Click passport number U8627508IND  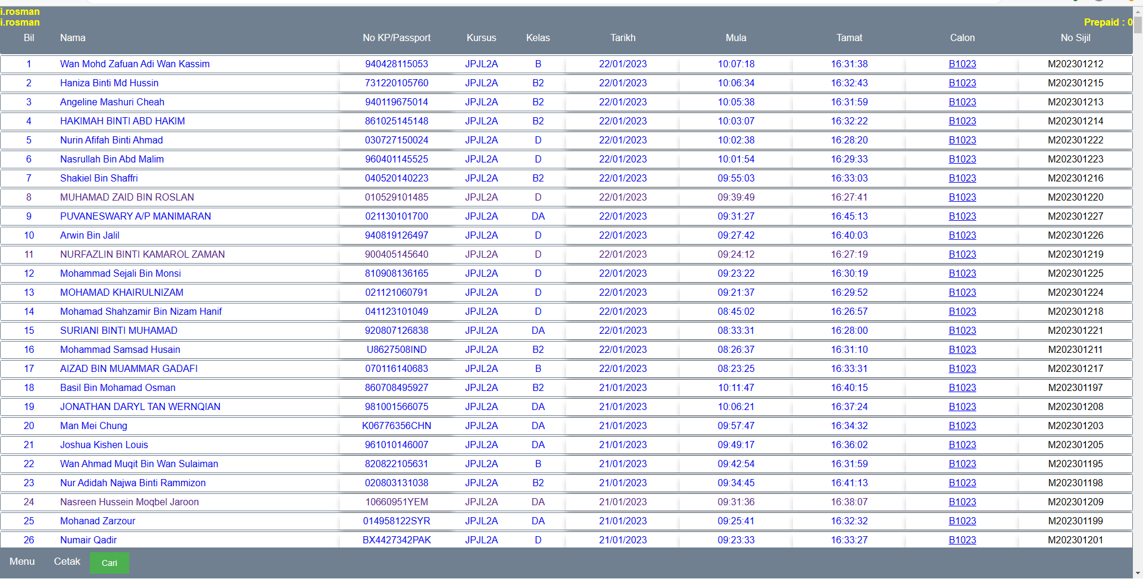click(396, 349)
